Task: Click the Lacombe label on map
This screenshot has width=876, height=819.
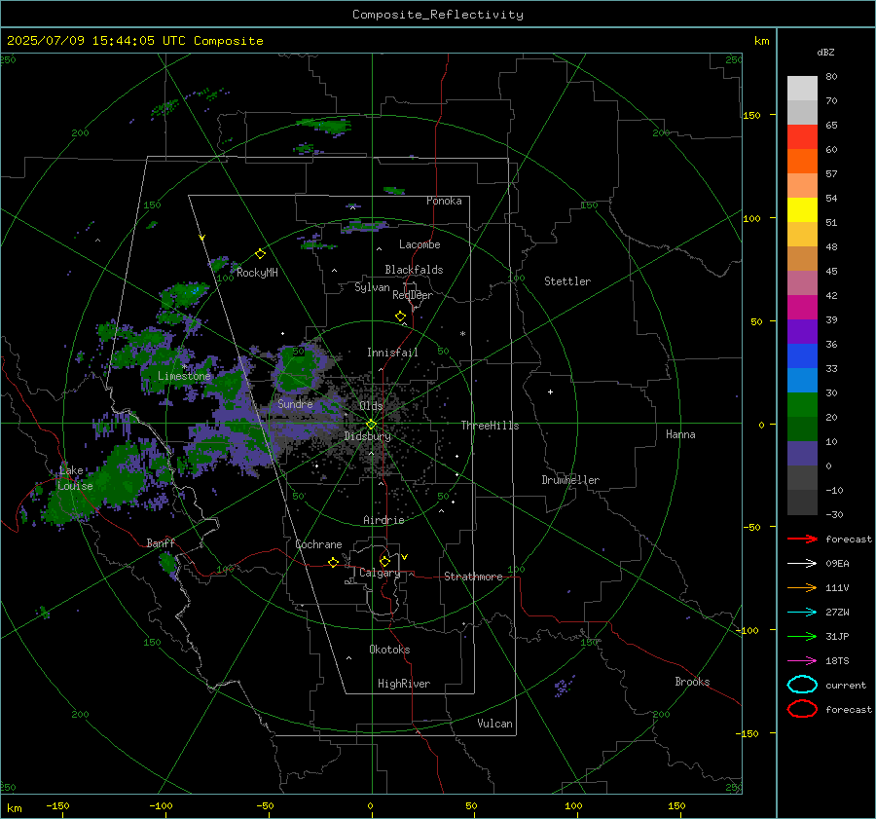Action: click(x=420, y=244)
